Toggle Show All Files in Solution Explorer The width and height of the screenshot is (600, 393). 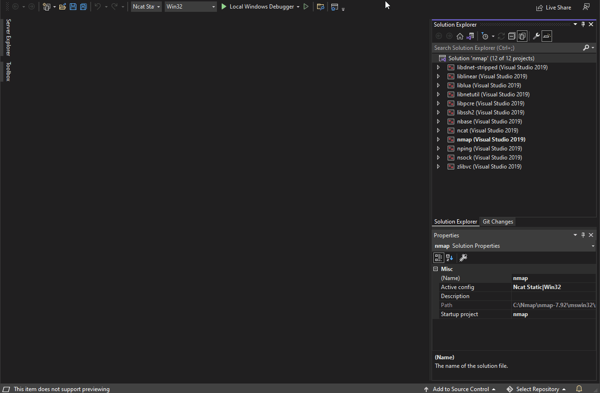click(x=522, y=36)
